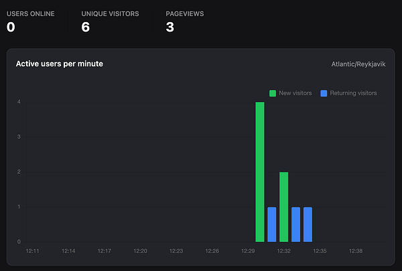Viewport: 402px width, 271px height.
Task: Click the Active users per minute title
Action: [60, 64]
